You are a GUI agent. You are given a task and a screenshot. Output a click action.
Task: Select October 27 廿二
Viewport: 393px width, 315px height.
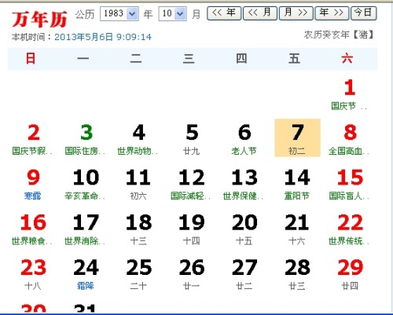(244, 275)
